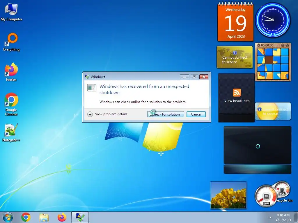Select the Google Chrome desktop shortcut
Viewport: 298px width, 223px height.
coord(11,104)
